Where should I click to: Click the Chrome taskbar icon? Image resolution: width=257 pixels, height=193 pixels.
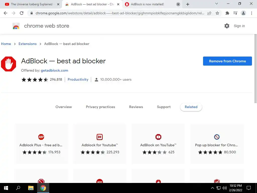coord(43,188)
